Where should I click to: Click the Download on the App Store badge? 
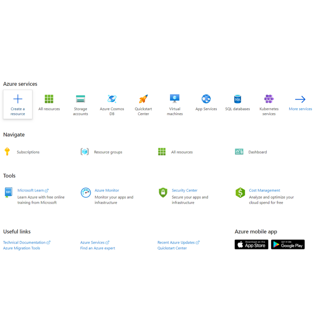[x=251, y=244]
